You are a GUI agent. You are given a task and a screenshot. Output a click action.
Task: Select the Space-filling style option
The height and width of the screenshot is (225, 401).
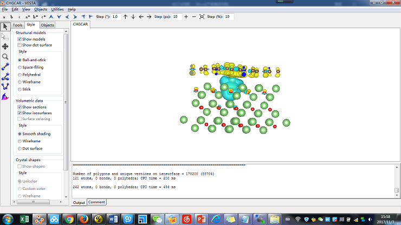tap(20, 67)
